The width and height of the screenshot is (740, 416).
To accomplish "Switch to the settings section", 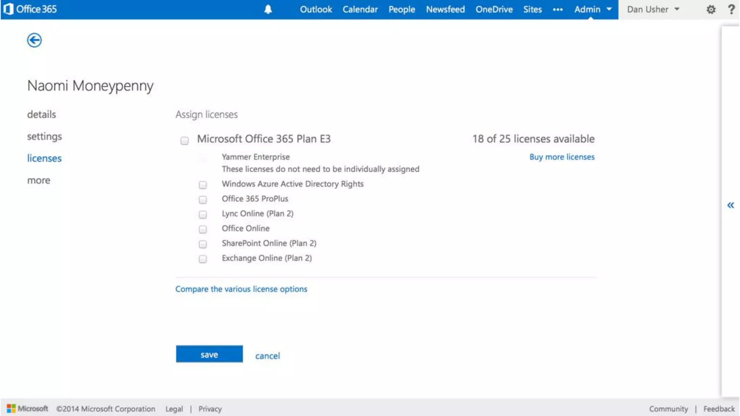I will click(44, 136).
